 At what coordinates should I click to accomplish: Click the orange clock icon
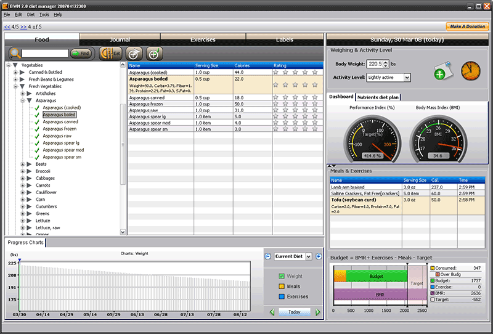(x=471, y=70)
